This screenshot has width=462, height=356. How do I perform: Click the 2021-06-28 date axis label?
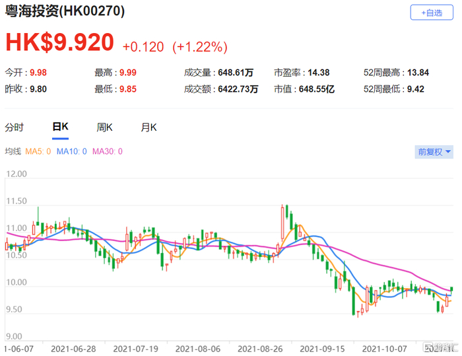(73, 349)
